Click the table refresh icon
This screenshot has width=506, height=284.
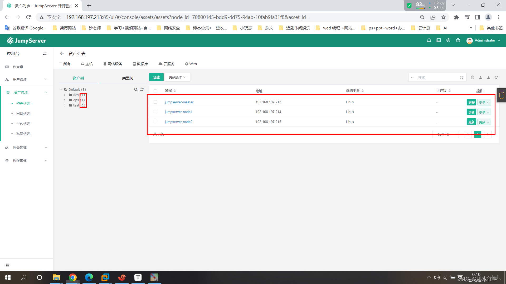pos(496,77)
